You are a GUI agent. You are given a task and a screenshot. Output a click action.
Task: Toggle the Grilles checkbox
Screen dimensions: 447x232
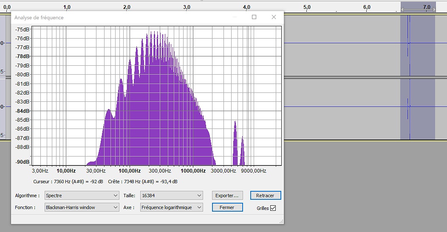(x=273, y=208)
